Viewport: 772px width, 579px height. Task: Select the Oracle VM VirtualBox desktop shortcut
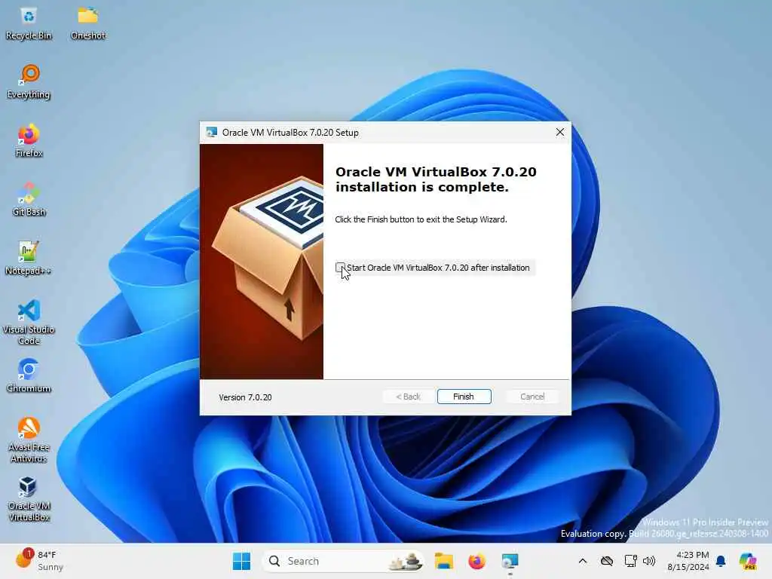pyautogui.click(x=29, y=498)
